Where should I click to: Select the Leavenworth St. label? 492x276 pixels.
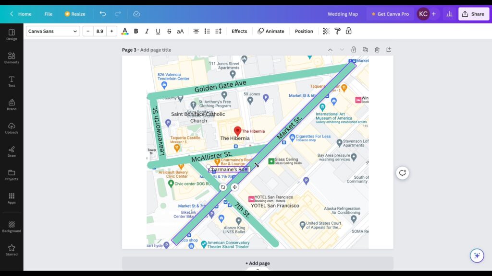(159, 131)
